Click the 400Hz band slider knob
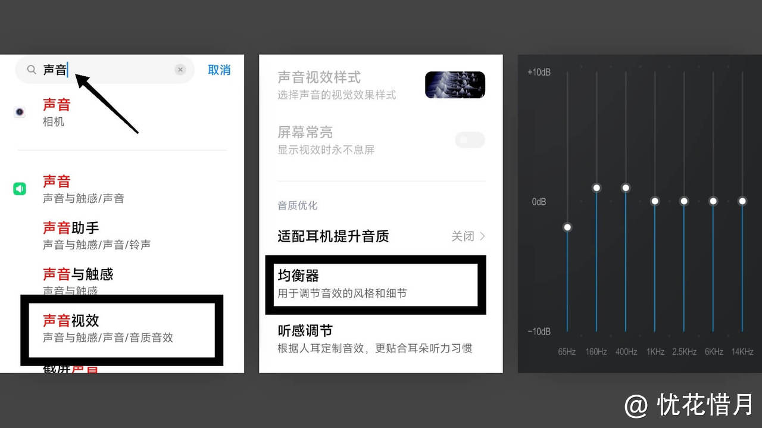The width and height of the screenshot is (762, 428). (x=626, y=188)
